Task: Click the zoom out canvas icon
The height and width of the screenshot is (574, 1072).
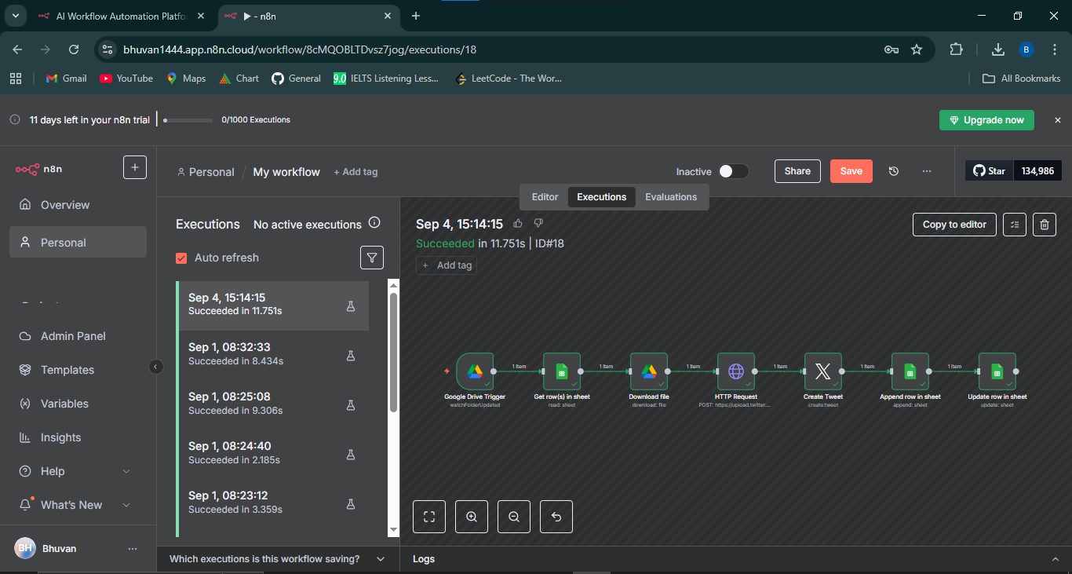Action: [514, 517]
